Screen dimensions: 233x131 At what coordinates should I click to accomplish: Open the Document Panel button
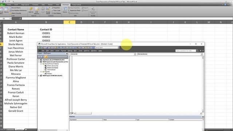point(93,11)
